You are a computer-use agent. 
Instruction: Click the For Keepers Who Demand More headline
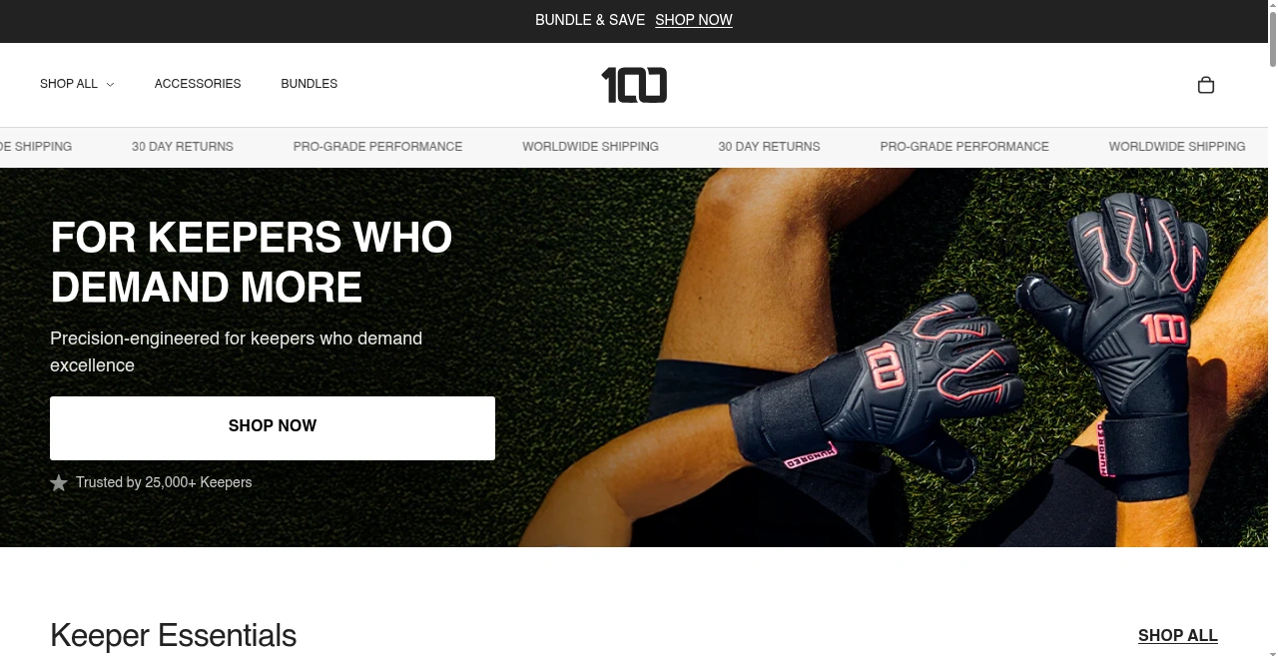tap(252, 262)
